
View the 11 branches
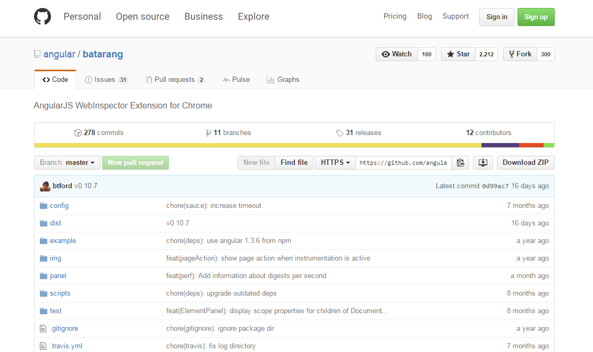228,132
